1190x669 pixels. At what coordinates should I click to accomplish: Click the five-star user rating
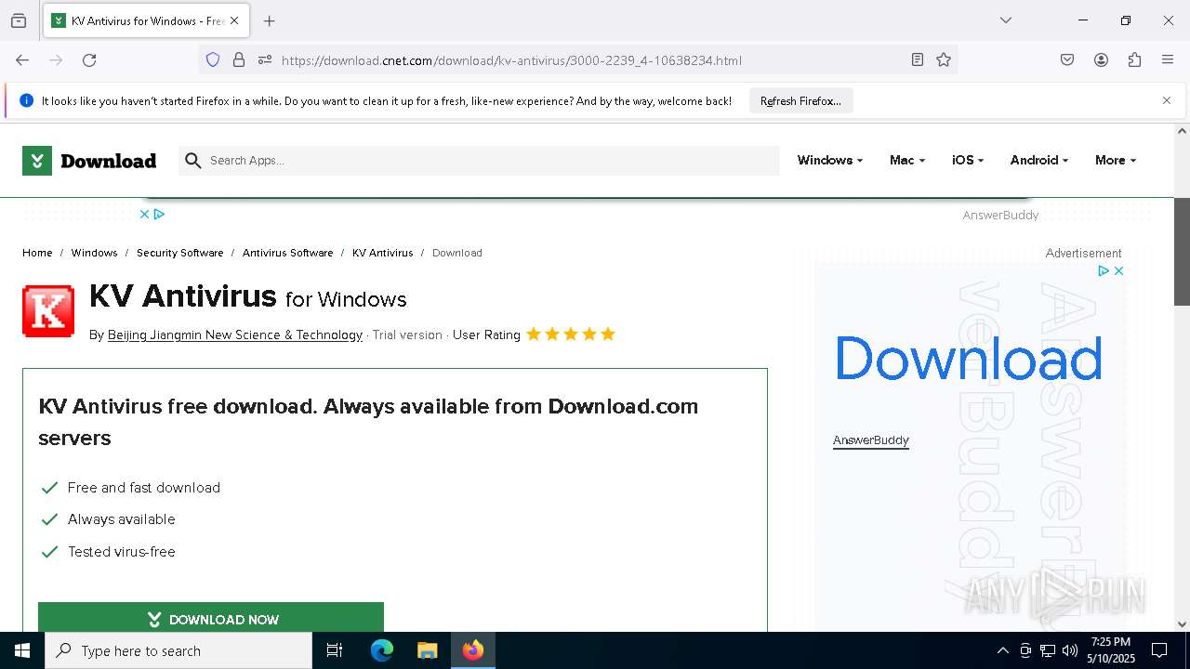[x=571, y=334]
